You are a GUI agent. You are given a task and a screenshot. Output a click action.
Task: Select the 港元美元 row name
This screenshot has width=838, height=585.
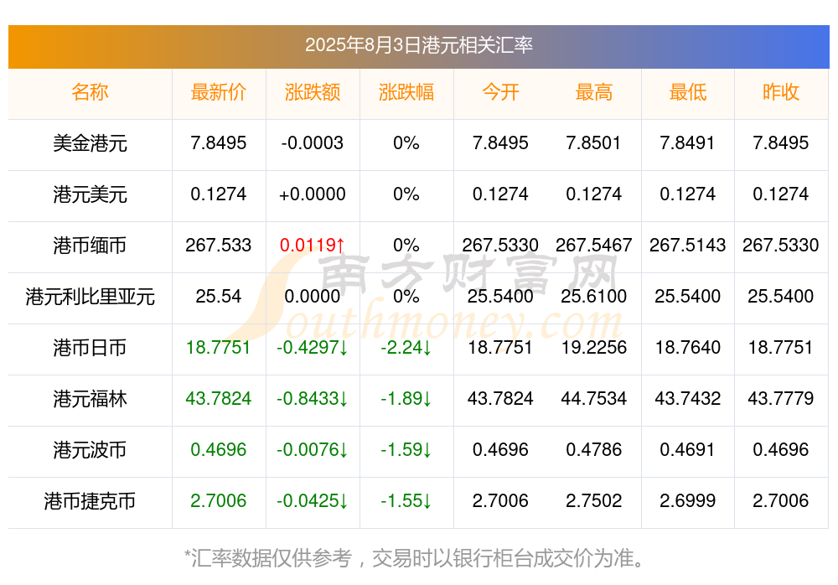(x=90, y=194)
